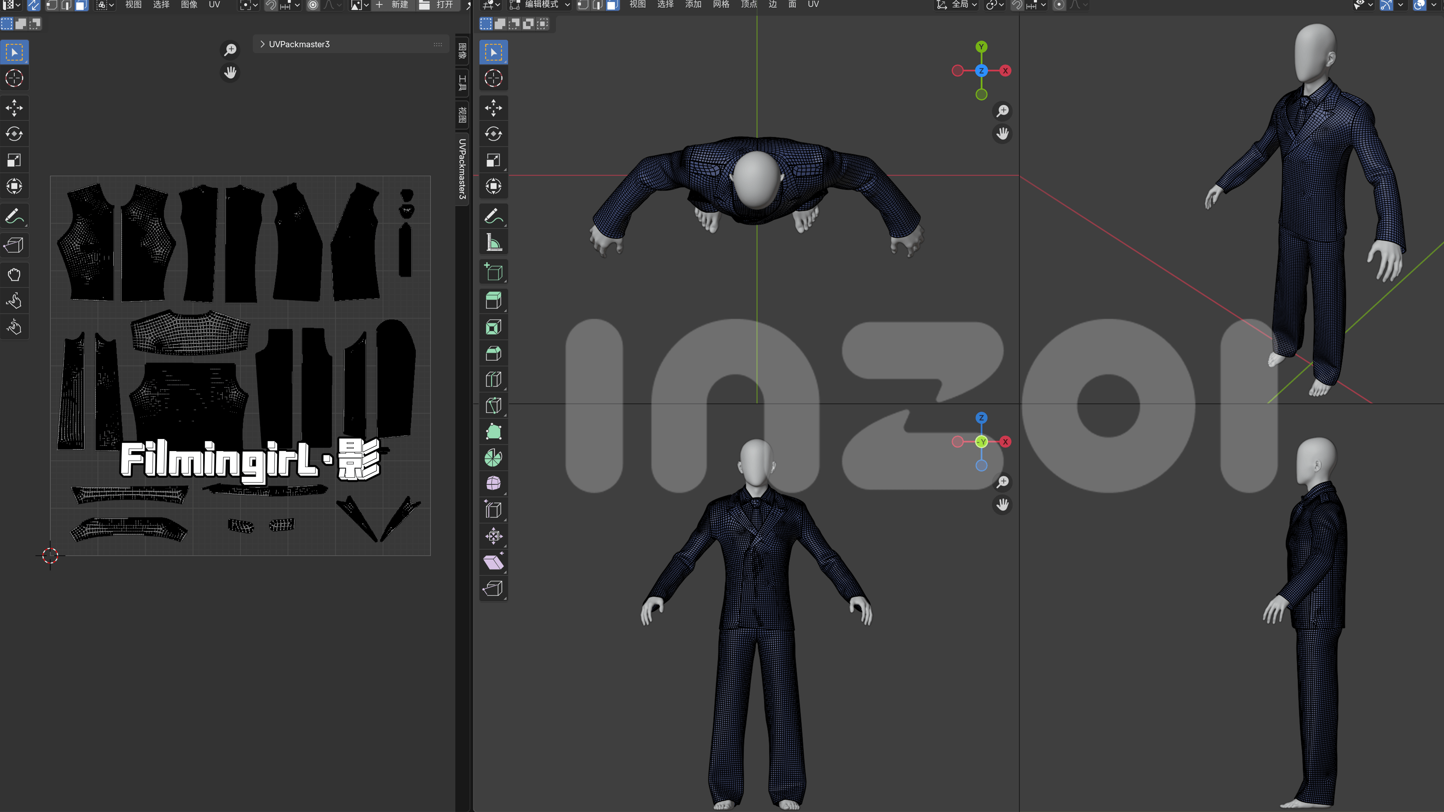Open 图像 menu in UV editor
The width and height of the screenshot is (1444, 812).
pyautogui.click(x=189, y=5)
